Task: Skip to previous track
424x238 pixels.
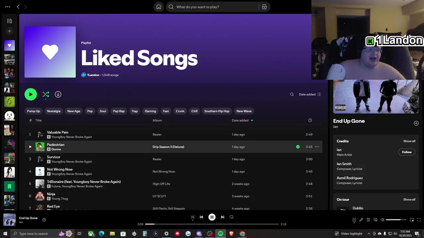Action: coord(201,217)
